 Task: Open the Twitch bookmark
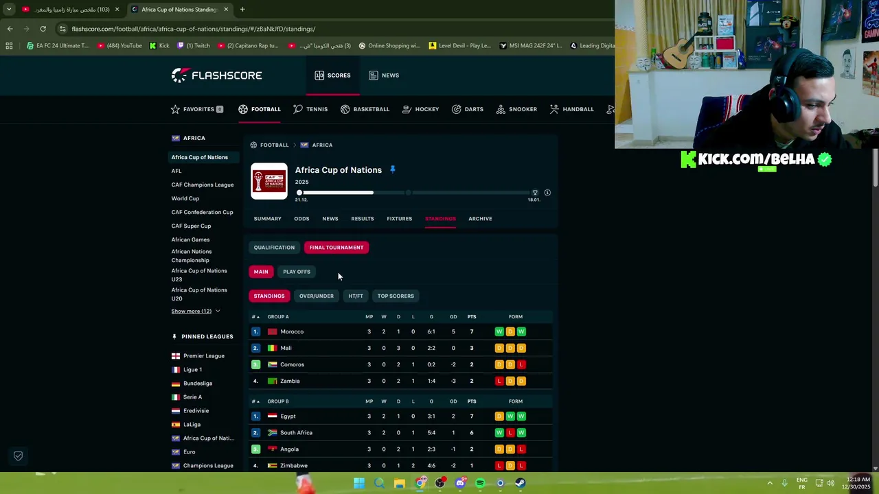(x=194, y=46)
